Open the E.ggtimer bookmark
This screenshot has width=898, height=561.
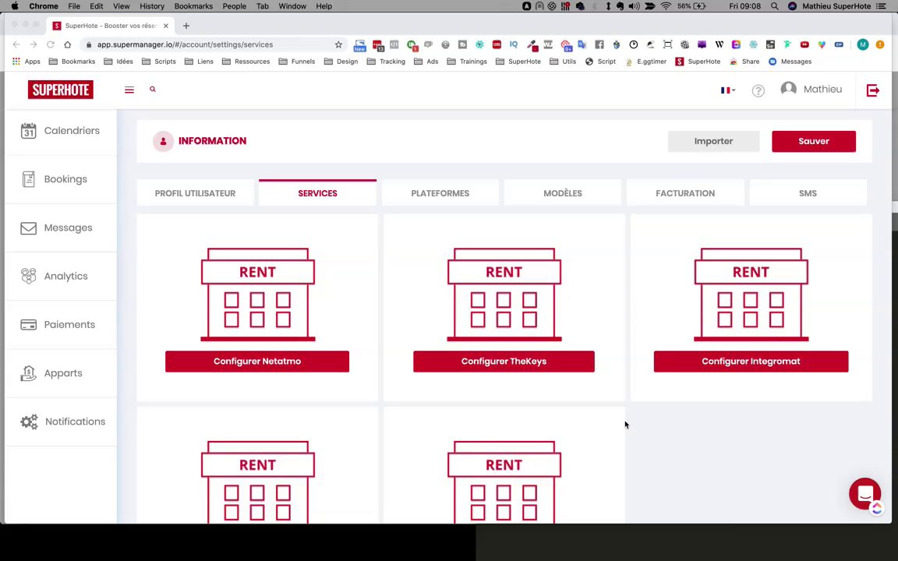(x=645, y=62)
